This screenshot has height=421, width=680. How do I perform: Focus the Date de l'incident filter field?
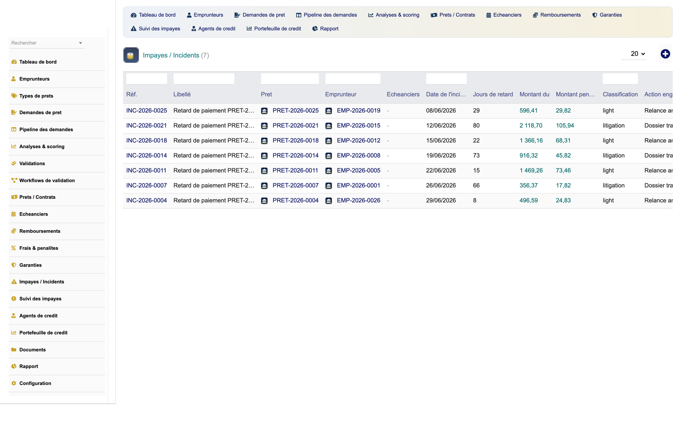[x=446, y=79]
